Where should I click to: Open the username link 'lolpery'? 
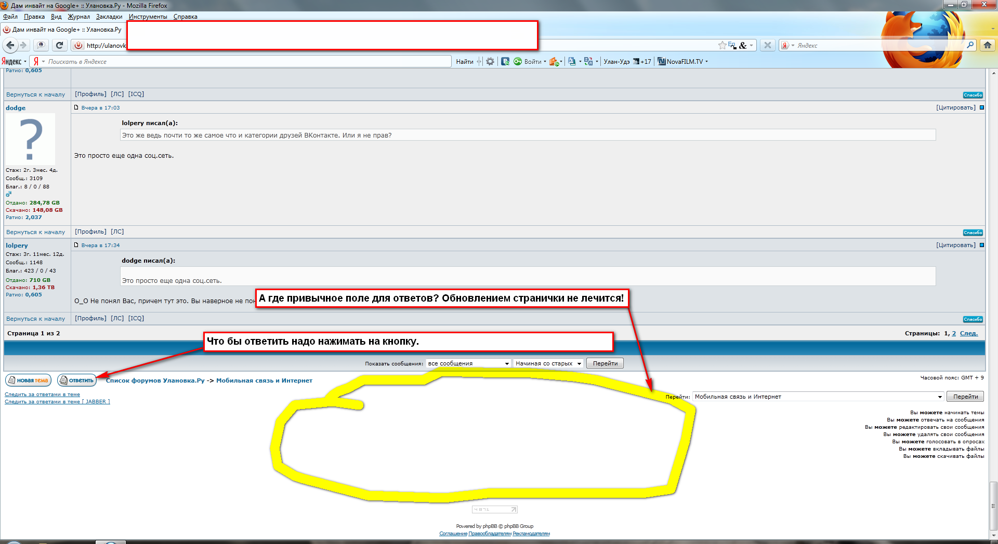pos(17,246)
